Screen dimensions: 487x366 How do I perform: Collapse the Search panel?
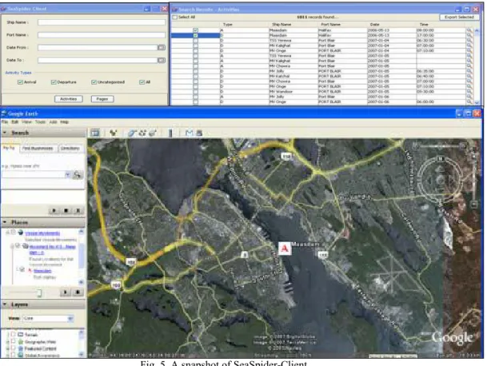5,133
